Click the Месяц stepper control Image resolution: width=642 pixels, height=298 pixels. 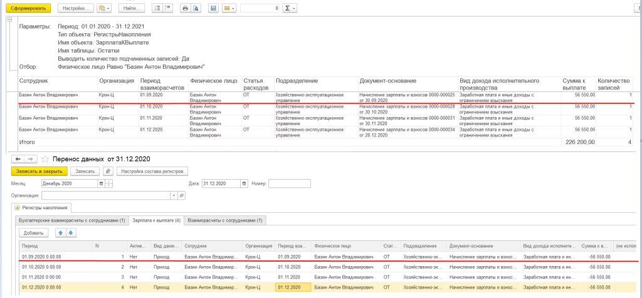[x=109, y=183]
